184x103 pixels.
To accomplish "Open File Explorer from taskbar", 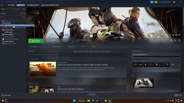I will [x=89, y=101].
